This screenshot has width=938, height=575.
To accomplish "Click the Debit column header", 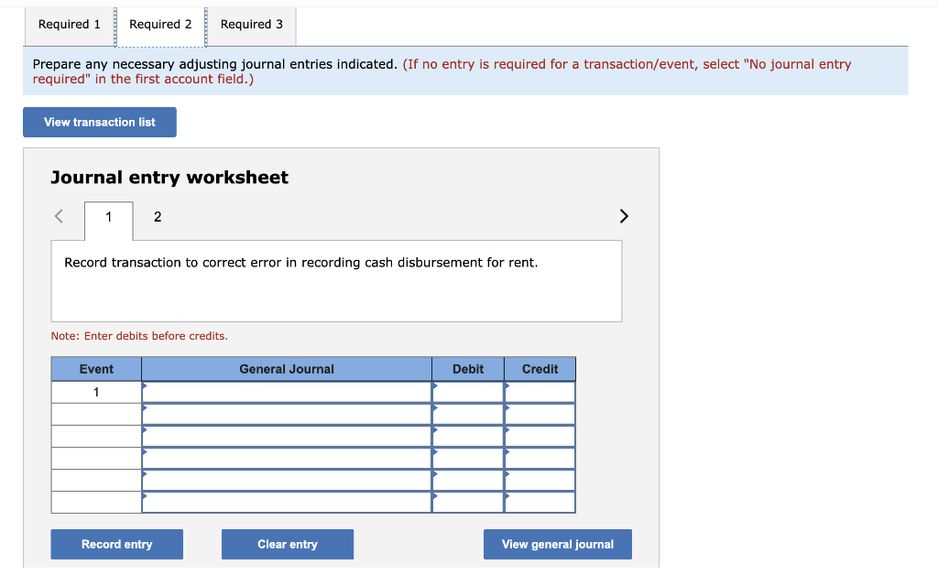I will (x=468, y=369).
